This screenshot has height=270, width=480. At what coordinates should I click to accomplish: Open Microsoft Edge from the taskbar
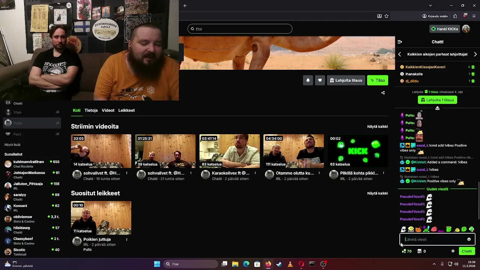pos(246,264)
